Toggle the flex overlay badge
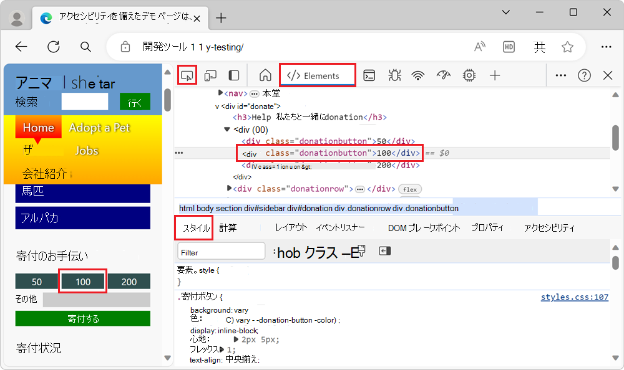Screen dimensions: 624x370 coord(410,189)
